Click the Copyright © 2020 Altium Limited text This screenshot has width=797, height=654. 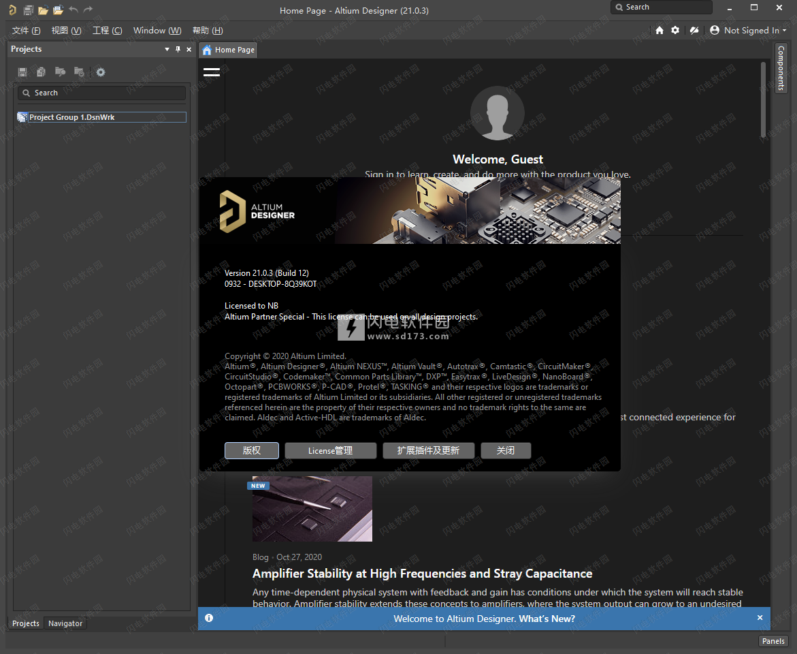[285, 356]
